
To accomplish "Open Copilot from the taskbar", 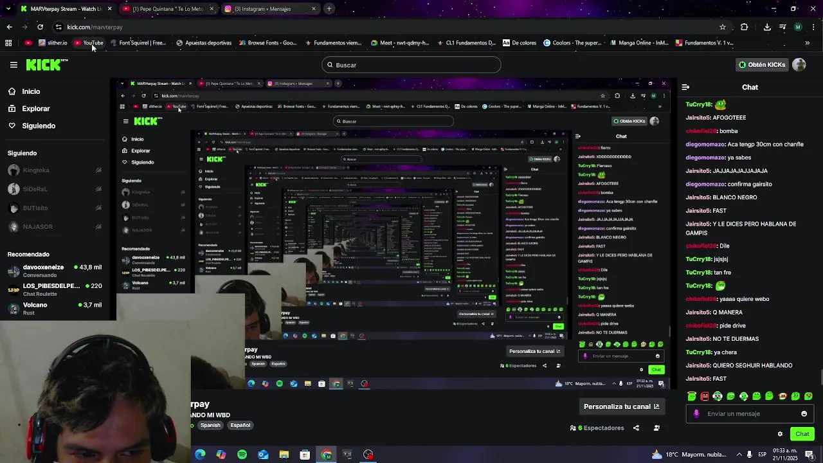I will click(x=221, y=455).
